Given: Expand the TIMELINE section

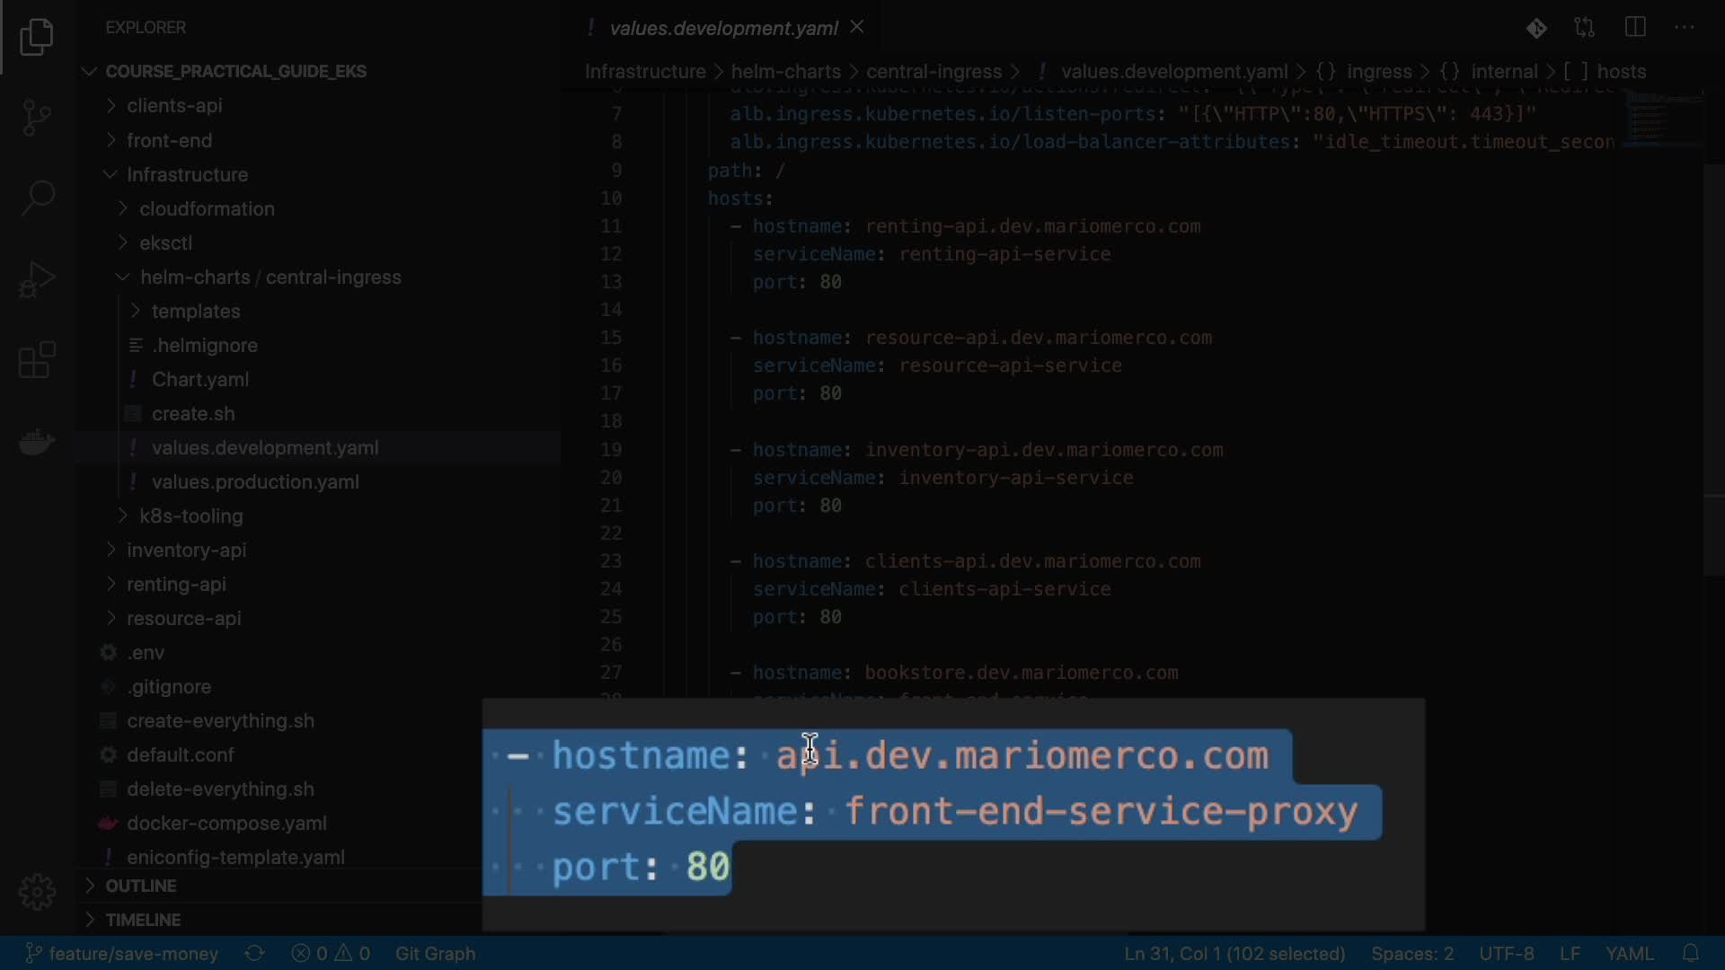Looking at the screenshot, I should point(143,920).
